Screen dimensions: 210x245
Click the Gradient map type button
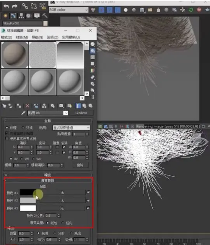click(x=81, y=113)
